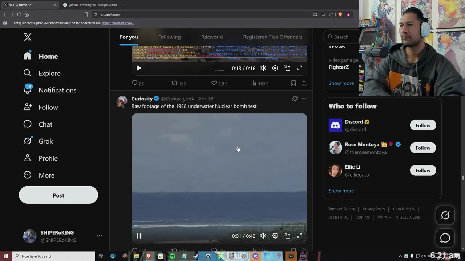
Task: Open Spotify from the taskbar
Action: pyautogui.click(x=172, y=256)
